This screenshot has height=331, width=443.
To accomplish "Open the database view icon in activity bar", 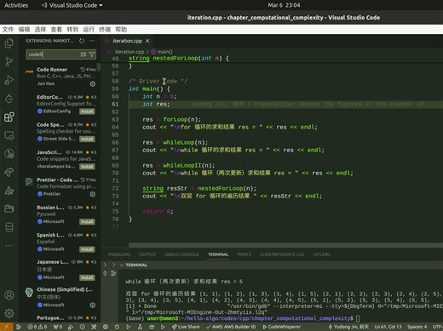I will pos(9,227).
